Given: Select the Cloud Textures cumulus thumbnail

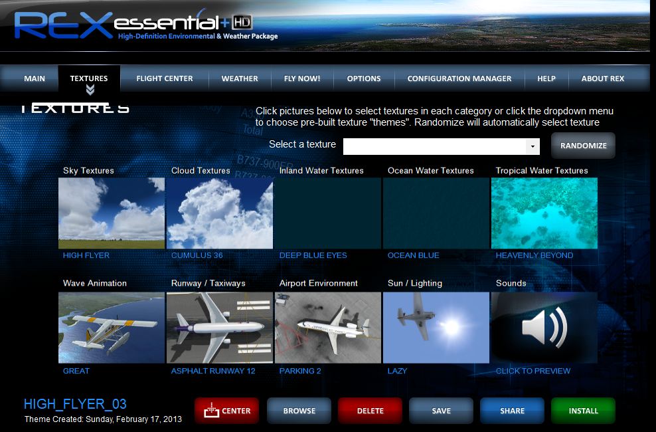Looking at the screenshot, I should point(220,213).
